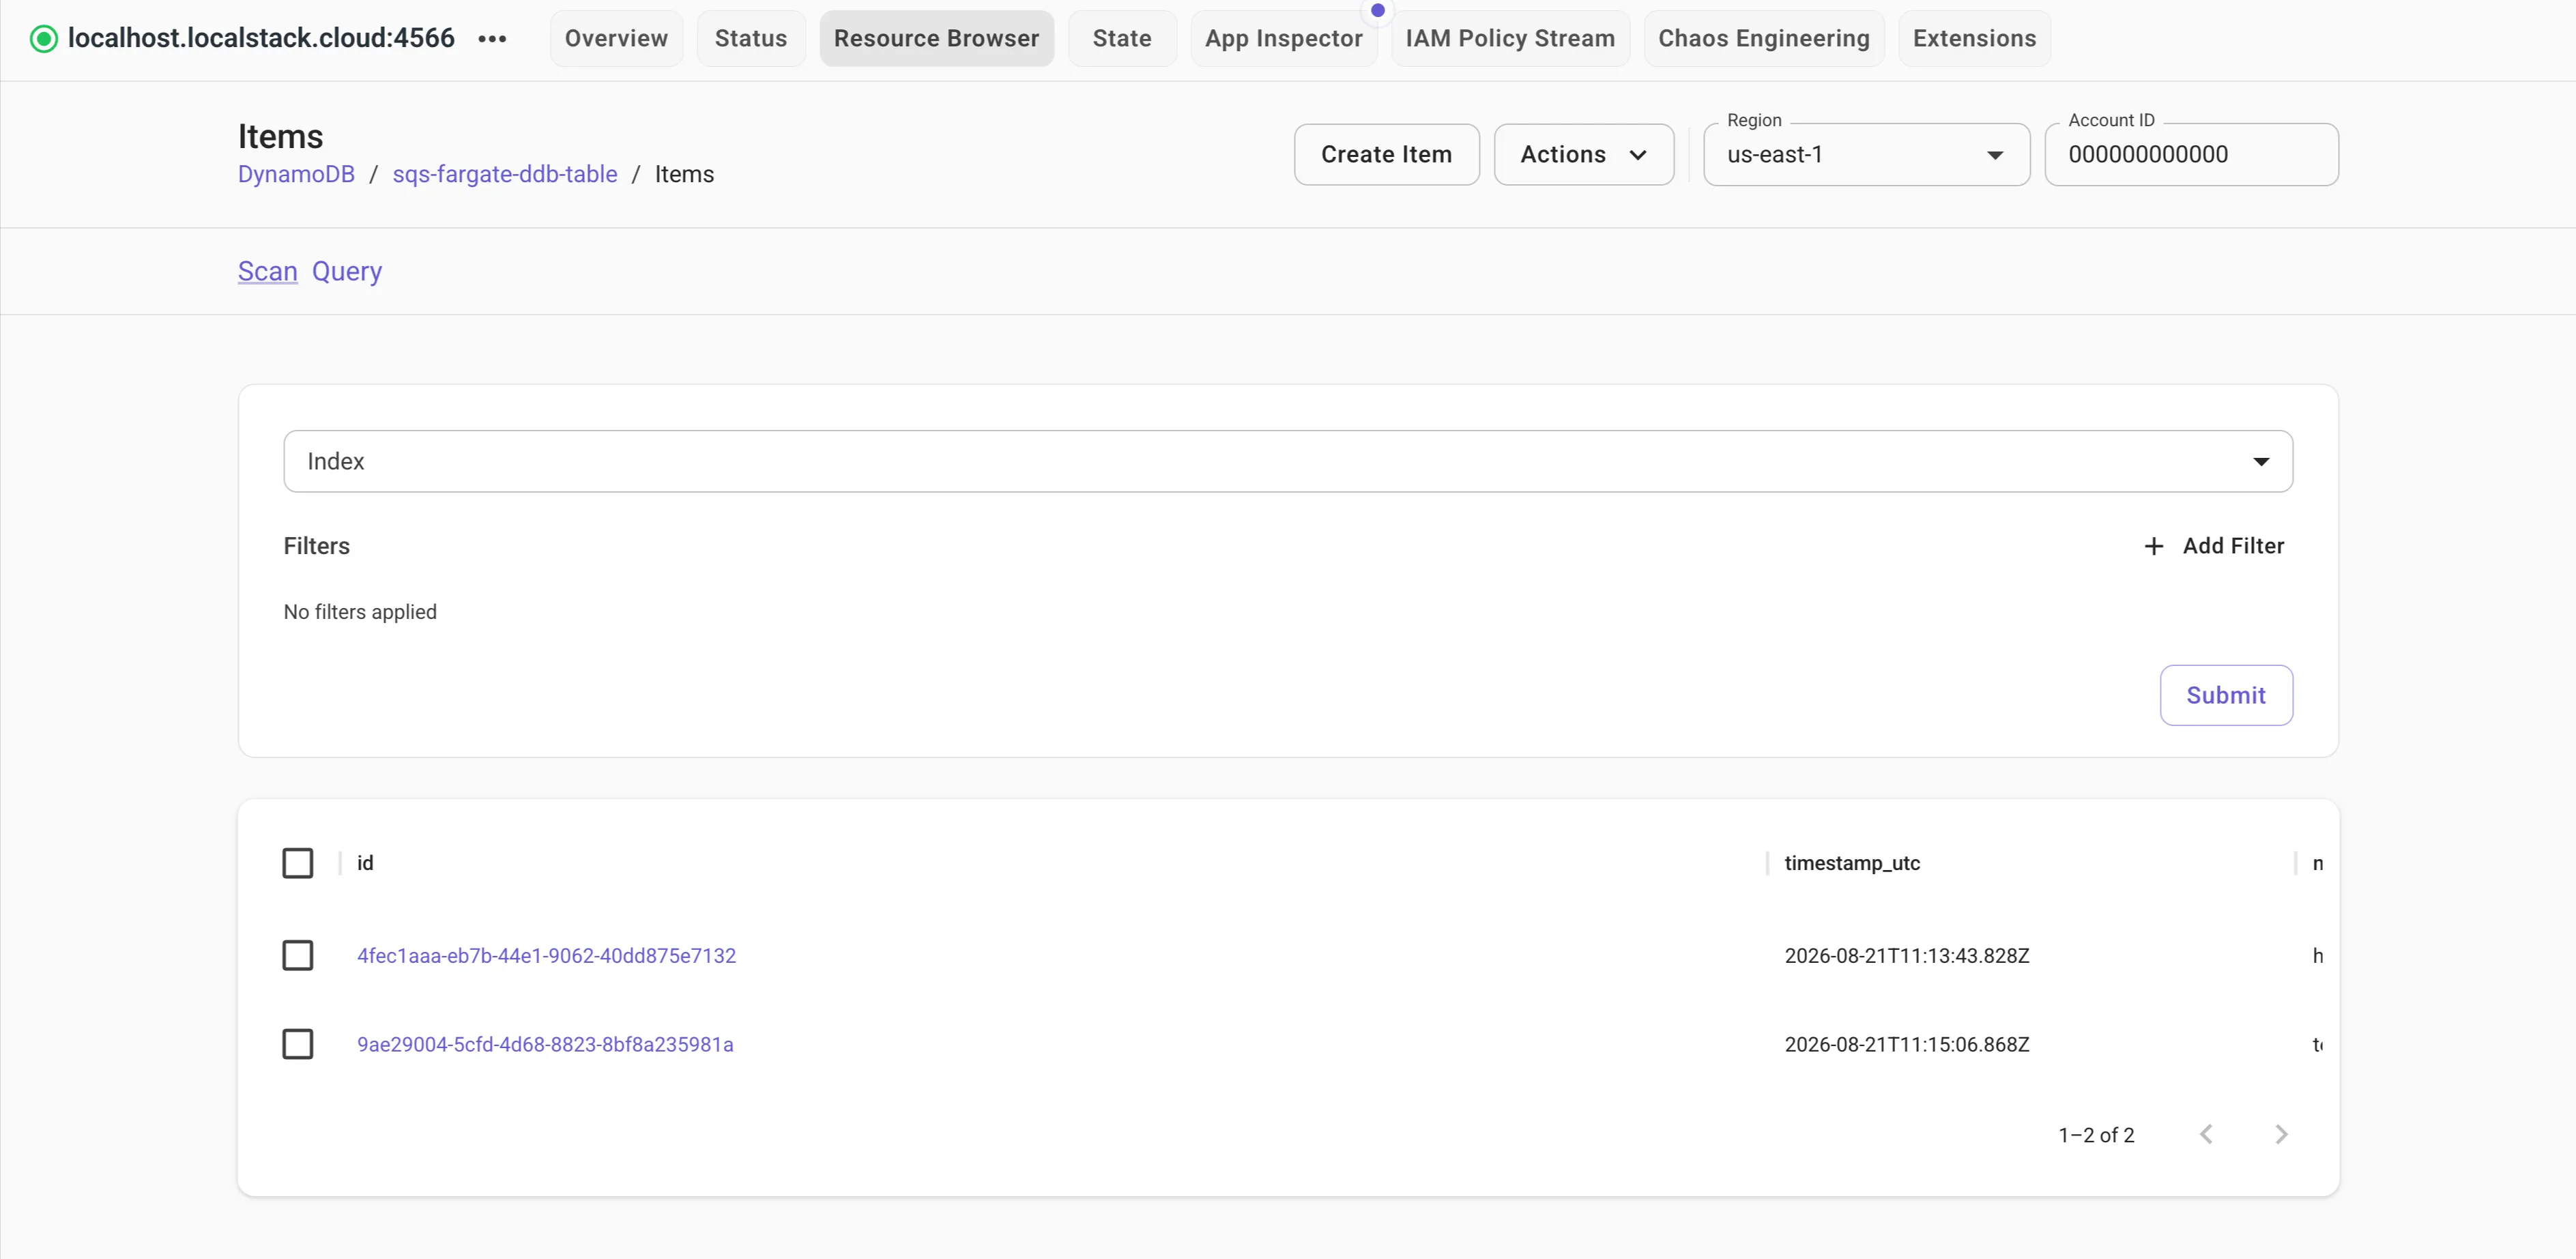The height and width of the screenshot is (1259, 2576).
Task: Open item 4fec1aaa-eb7b-44e1-9062-40dd875e7132
Action: [546, 956]
